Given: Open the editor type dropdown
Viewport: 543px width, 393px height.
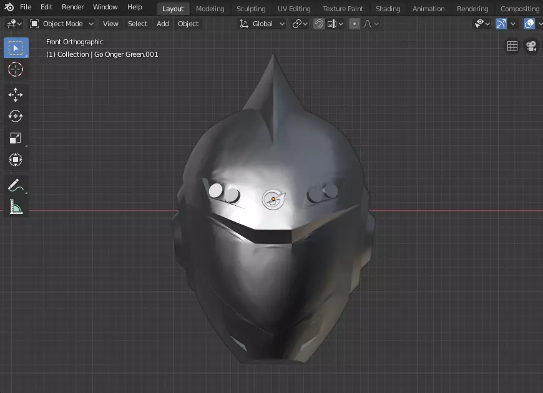Looking at the screenshot, I should click(x=14, y=24).
